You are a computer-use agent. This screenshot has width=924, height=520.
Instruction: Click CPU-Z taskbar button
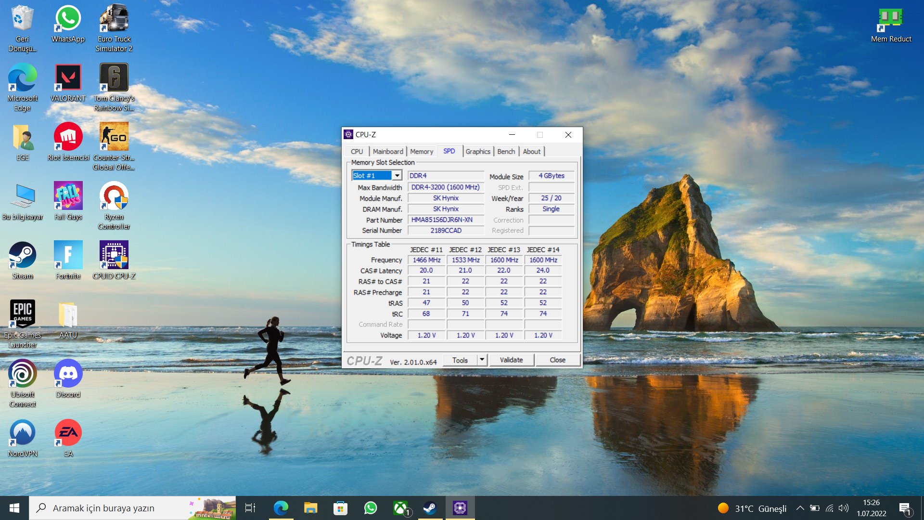coord(460,508)
